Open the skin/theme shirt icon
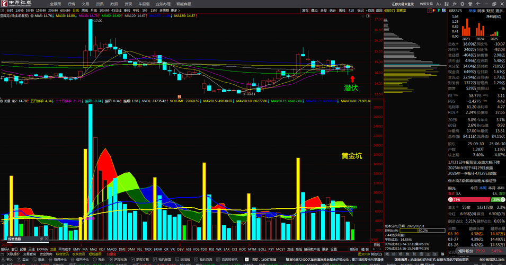 (x=470, y=4)
